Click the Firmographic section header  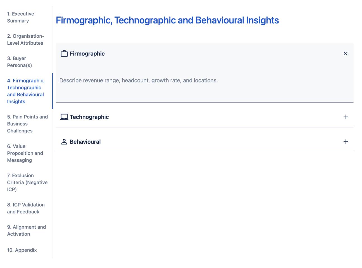tap(88, 53)
